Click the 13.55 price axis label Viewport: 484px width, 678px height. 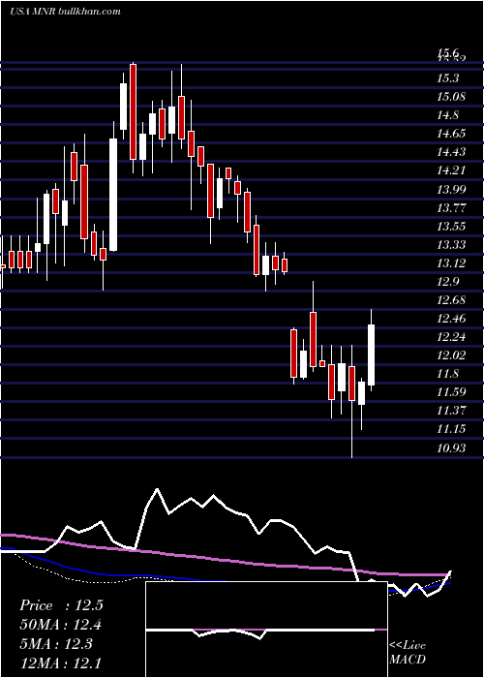(451, 226)
